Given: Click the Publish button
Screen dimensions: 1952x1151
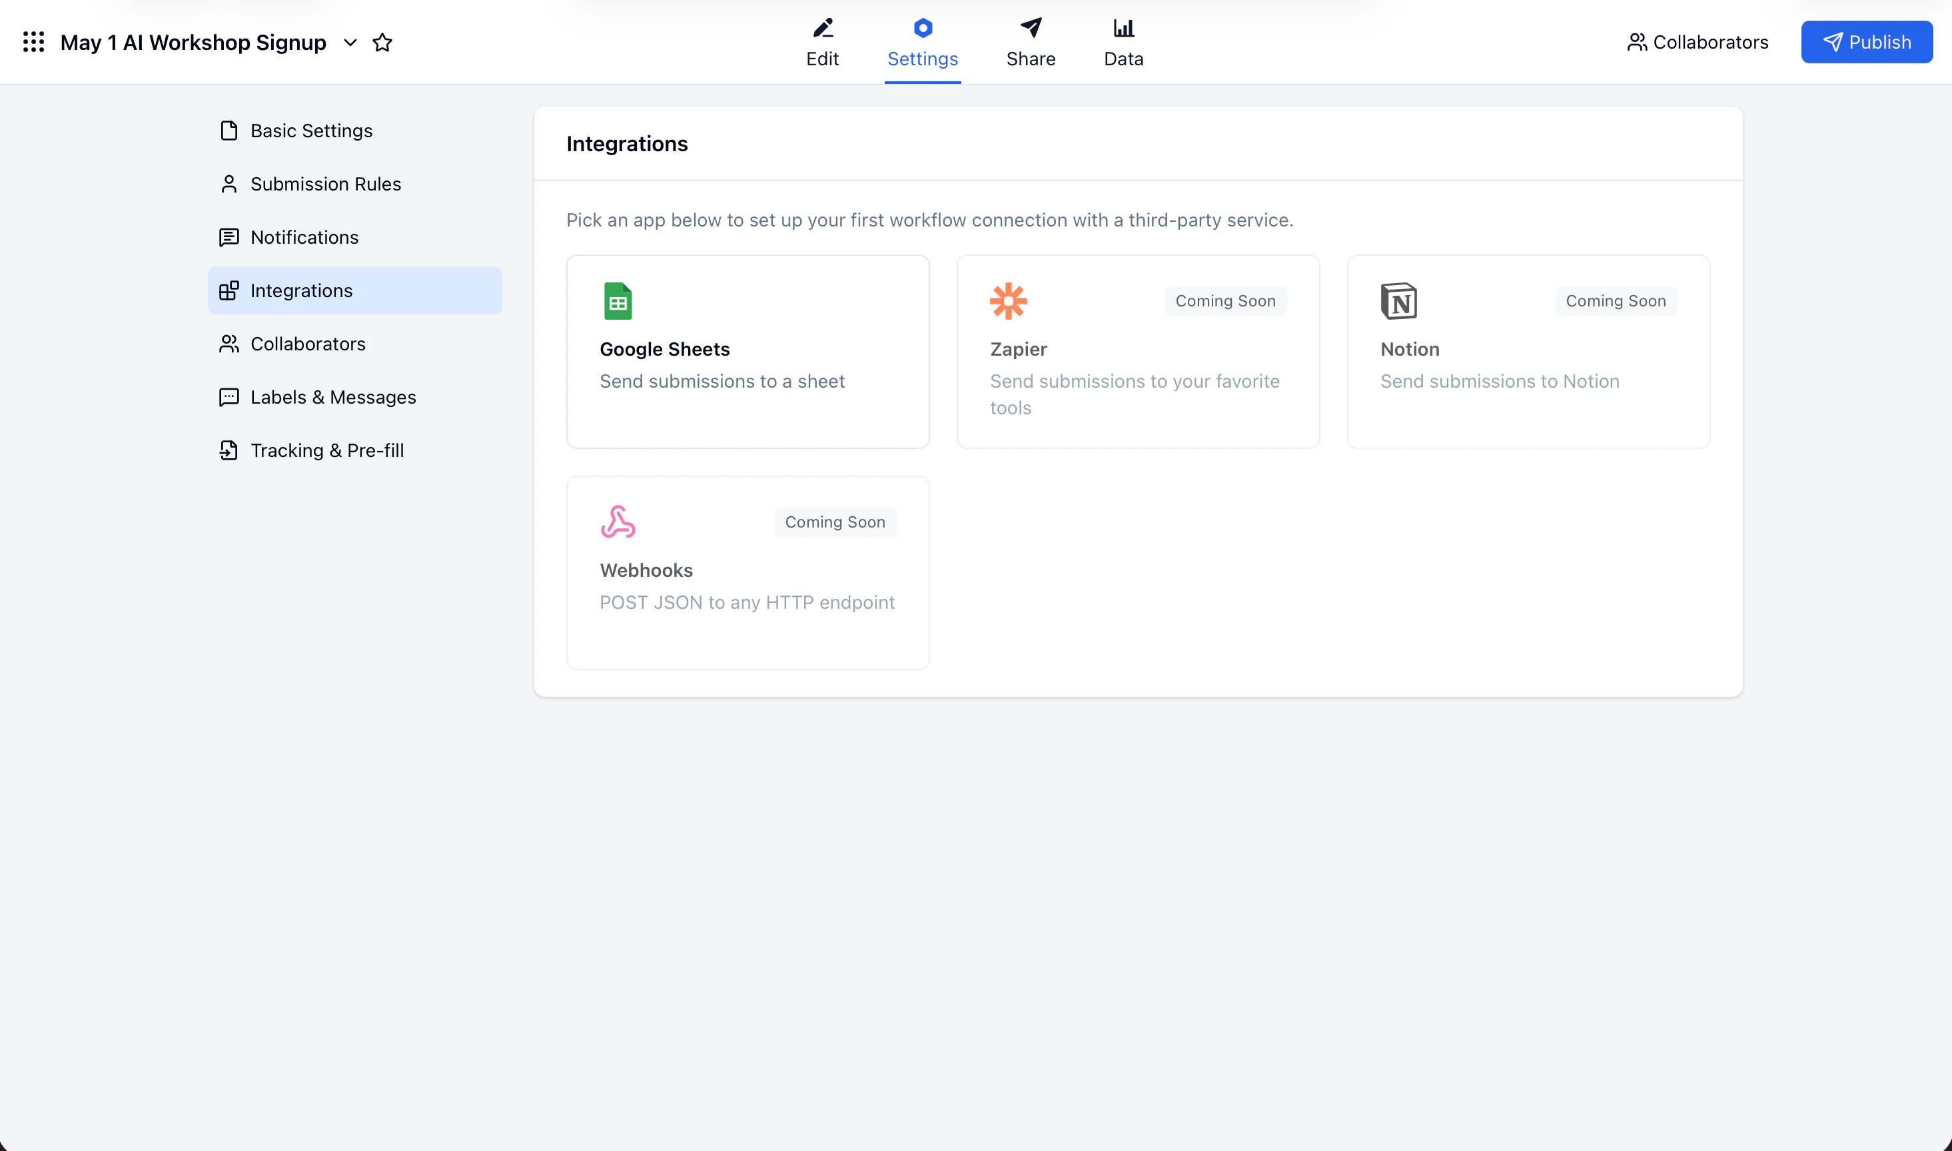Looking at the screenshot, I should pyautogui.click(x=1867, y=42).
